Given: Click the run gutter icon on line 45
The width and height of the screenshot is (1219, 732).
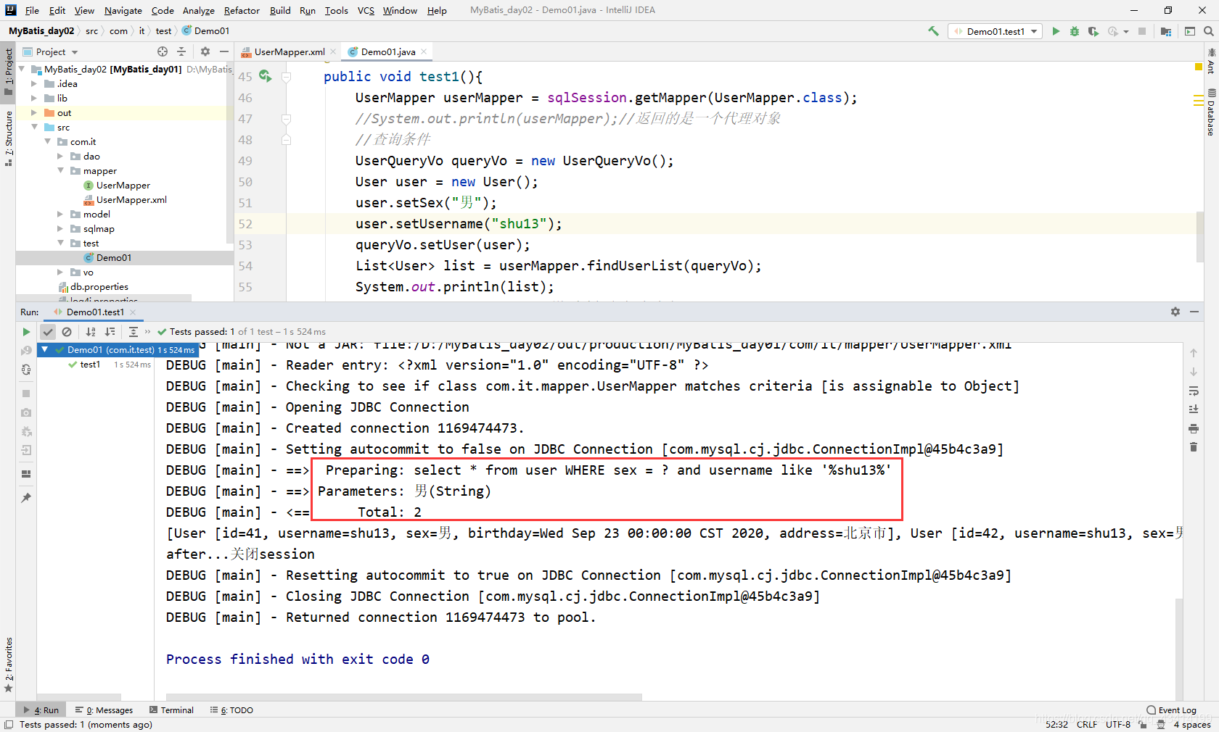Looking at the screenshot, I should point(265,76).
